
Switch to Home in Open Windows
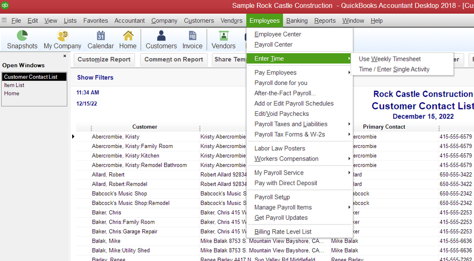coord(12,93)
